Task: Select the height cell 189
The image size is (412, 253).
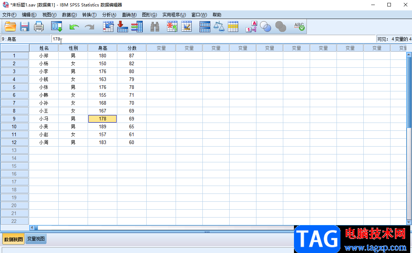Action: point(103,126)
